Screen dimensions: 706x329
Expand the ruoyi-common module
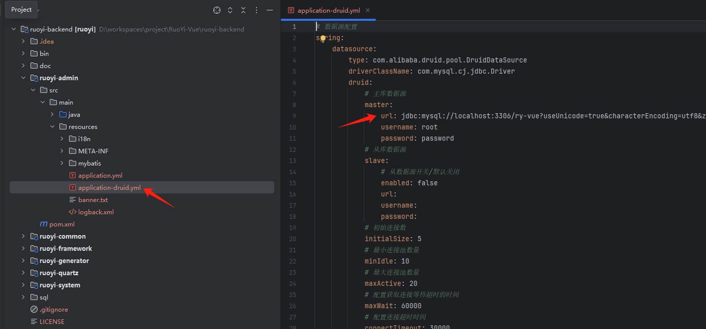(x=23, y=237)
